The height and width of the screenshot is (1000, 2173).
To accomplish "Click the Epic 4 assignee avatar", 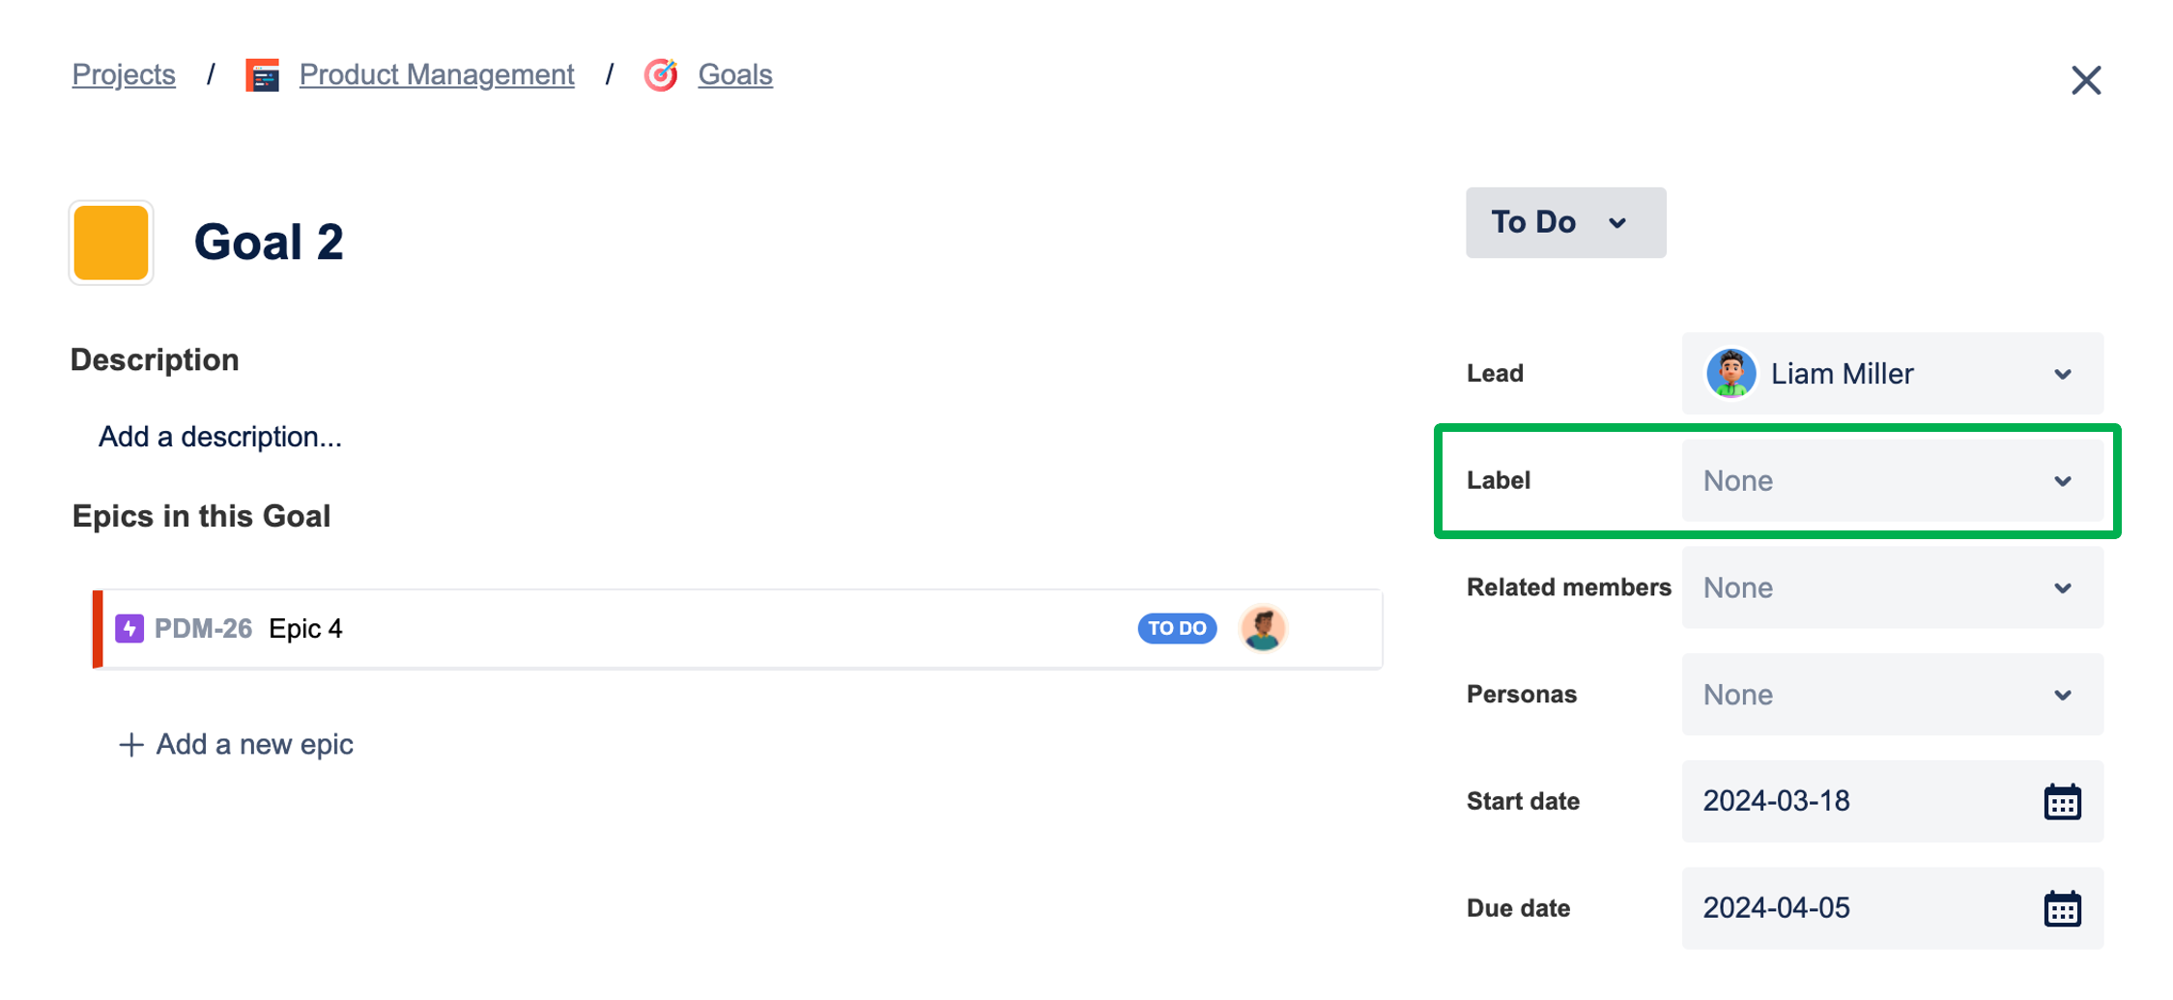I will coord(1263,629).
